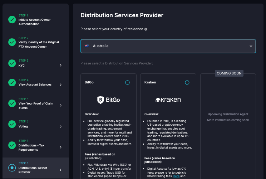Click the 'here' link in Kraken fees
Viewport: 266px width, 179px height.
[176, 176]
